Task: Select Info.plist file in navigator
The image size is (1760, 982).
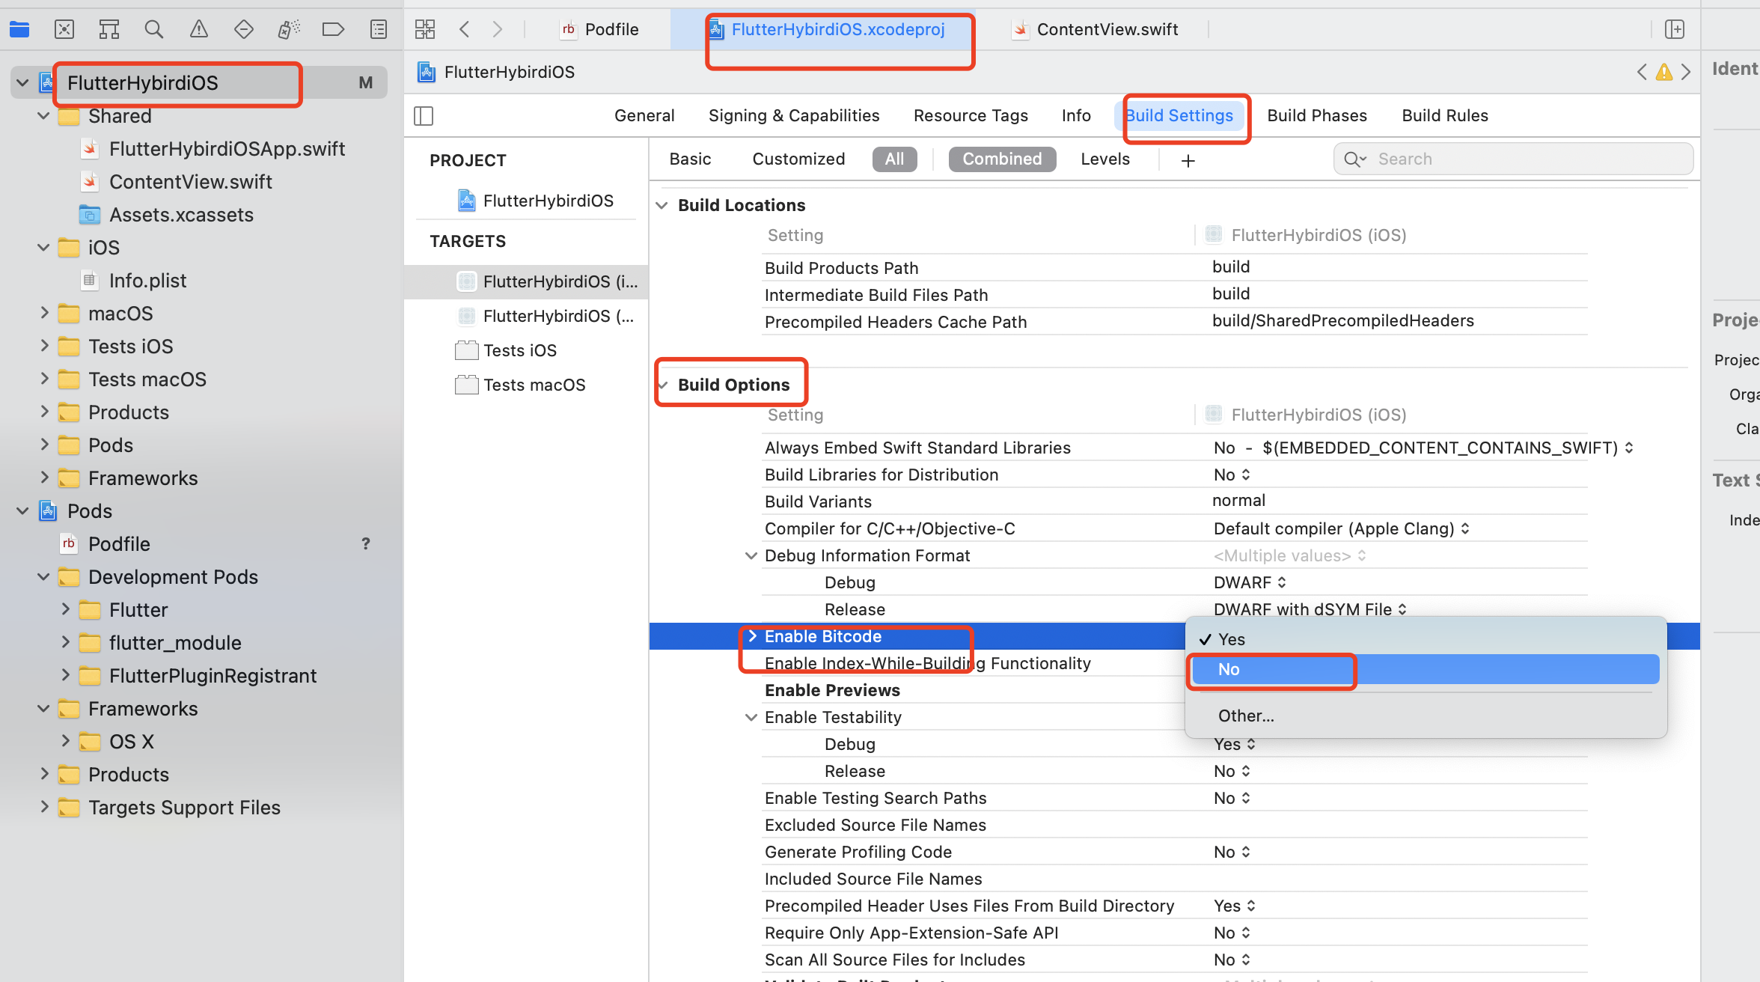Action: 147,281
